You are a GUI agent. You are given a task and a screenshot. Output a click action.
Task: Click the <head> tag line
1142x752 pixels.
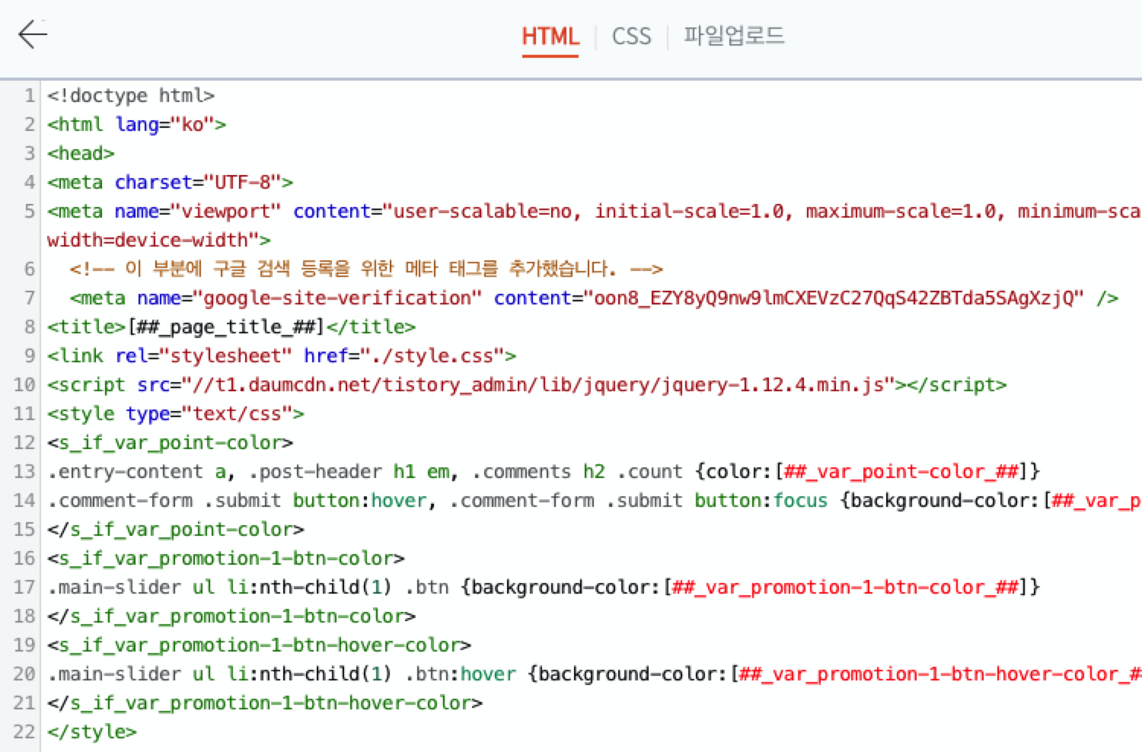click(81, 154)
